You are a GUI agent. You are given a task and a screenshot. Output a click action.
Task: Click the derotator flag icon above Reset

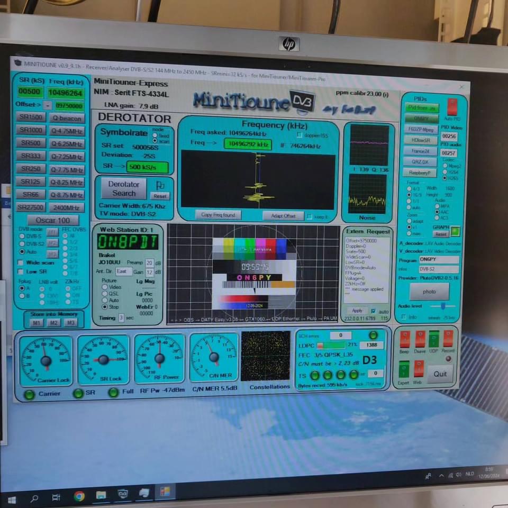tap(160, 186)
